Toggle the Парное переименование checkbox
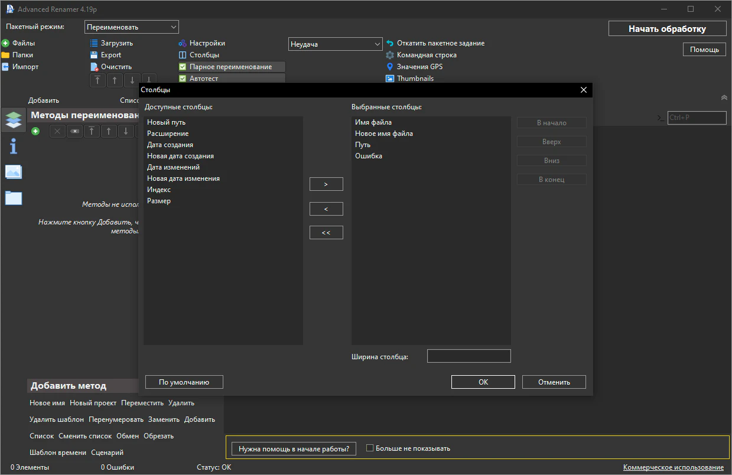The height and width of the screenshot is (475, 732). click(x=183, y=67)
